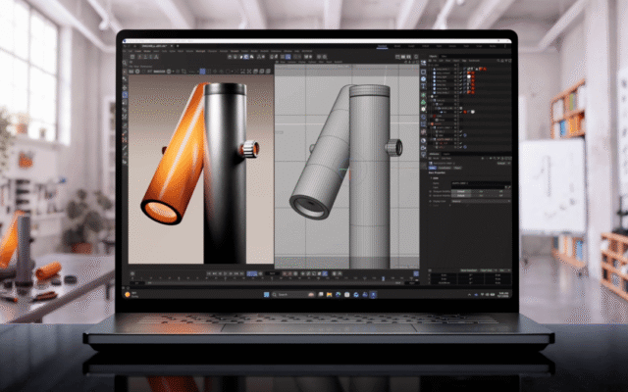628x392 pixels.
Task: Open the magnifier search icon at top left
Action: pyautogui.click(x=125, y=63)
